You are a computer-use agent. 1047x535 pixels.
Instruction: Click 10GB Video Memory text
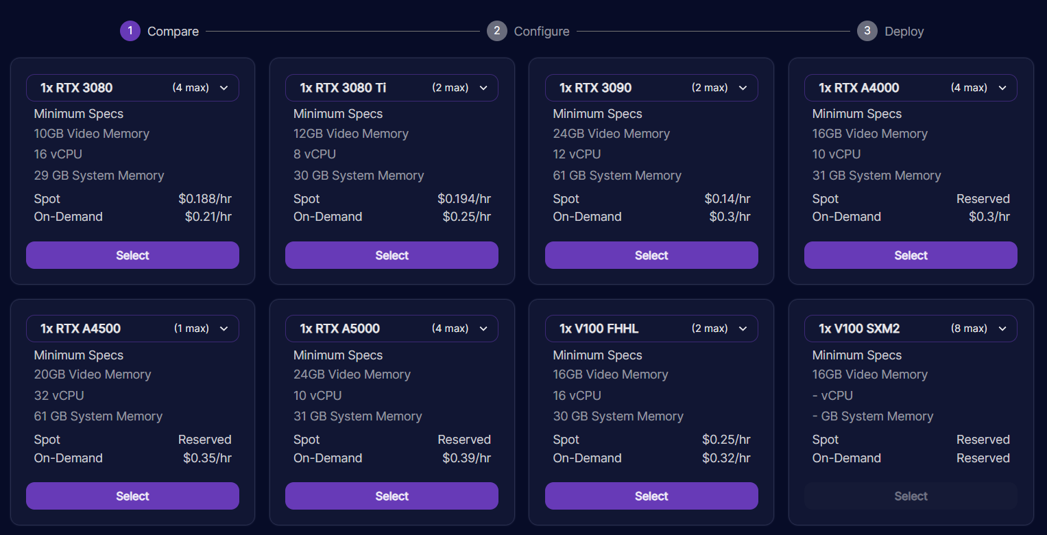92,134
